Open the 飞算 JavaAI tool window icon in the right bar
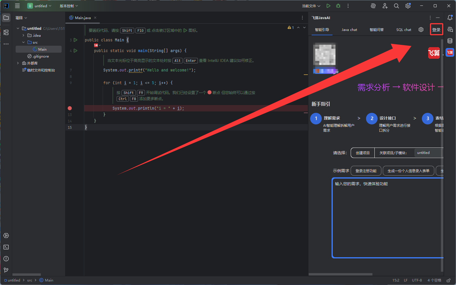Image resolution: width=456 pixels, height=285 pixels. point(450,52)
